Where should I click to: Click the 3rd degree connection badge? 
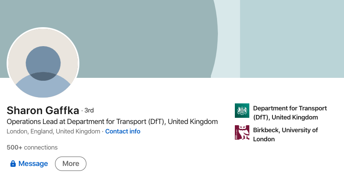point(89,110)
